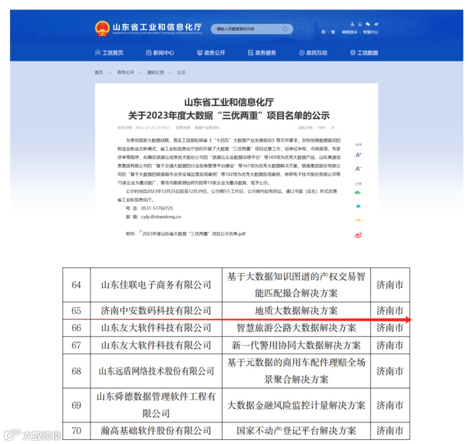470x444 pixels.
Task: Select table cell 瀚高基础软件股份有限公司
Action: [x=156, y=431]
